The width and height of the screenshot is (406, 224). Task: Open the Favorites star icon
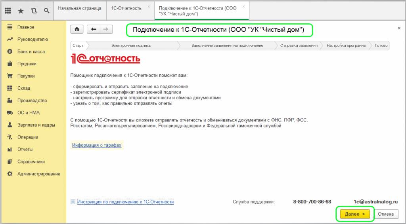pos(21,11)
